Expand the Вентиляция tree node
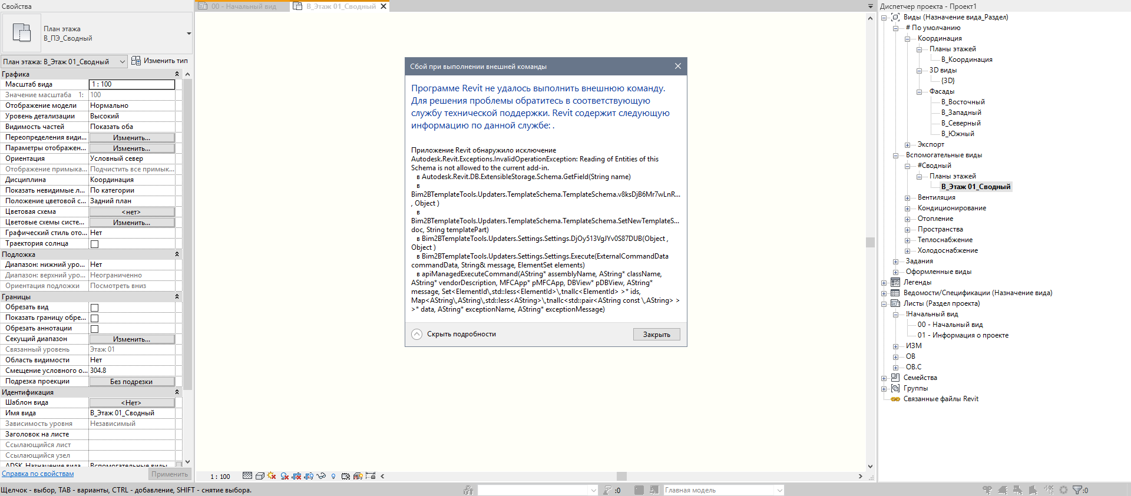This screenshot has width=1131, height=496. coord(907,198)
